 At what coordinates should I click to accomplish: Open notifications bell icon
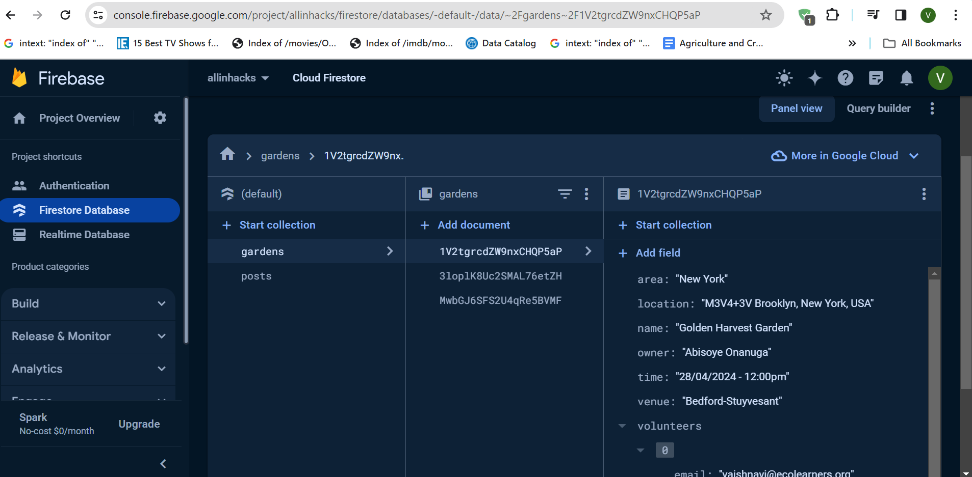(907, 78)
